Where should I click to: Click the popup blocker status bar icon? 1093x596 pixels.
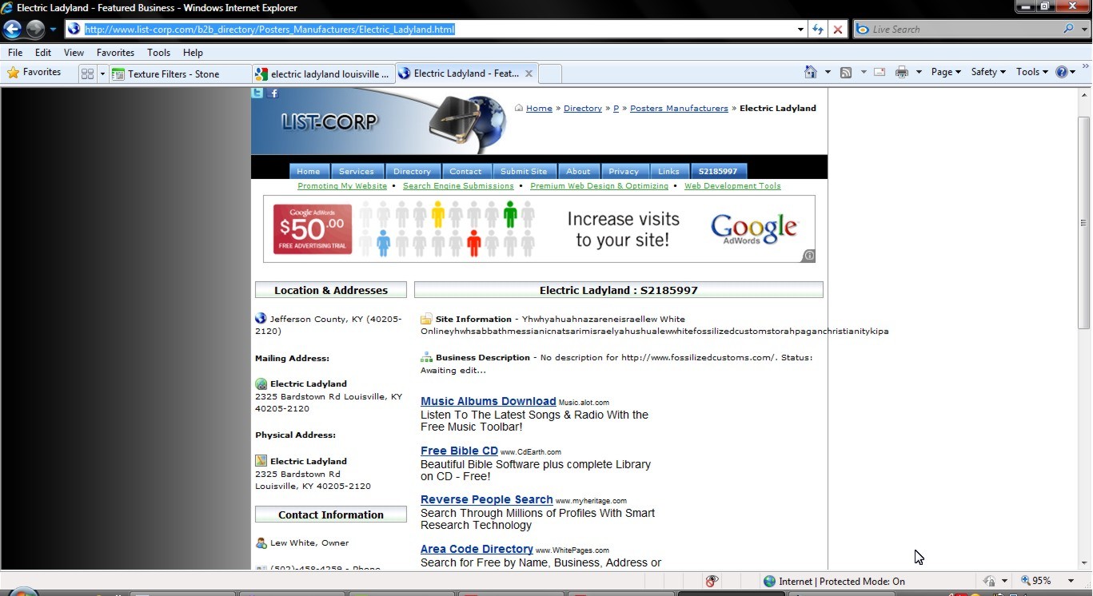click(712, 581)
